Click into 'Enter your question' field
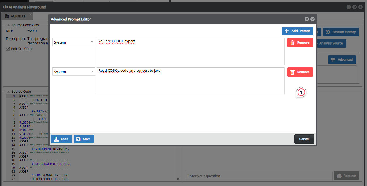 (x=259, y=176)
